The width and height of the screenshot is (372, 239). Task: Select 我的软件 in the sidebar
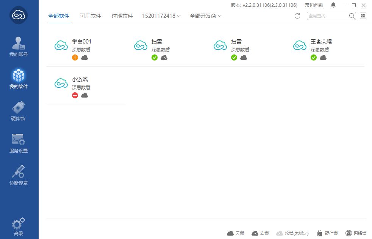tap(19, 79)
